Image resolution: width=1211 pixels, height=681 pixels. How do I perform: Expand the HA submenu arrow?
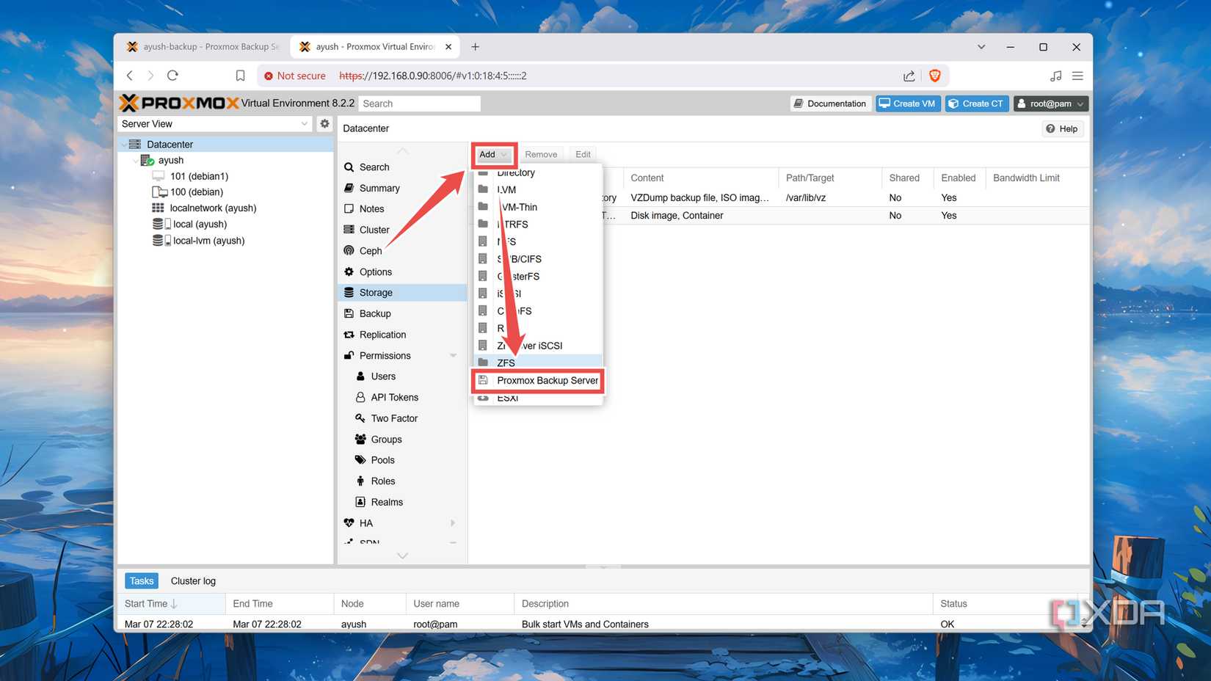pyautogui.click(x=453, y=523)
